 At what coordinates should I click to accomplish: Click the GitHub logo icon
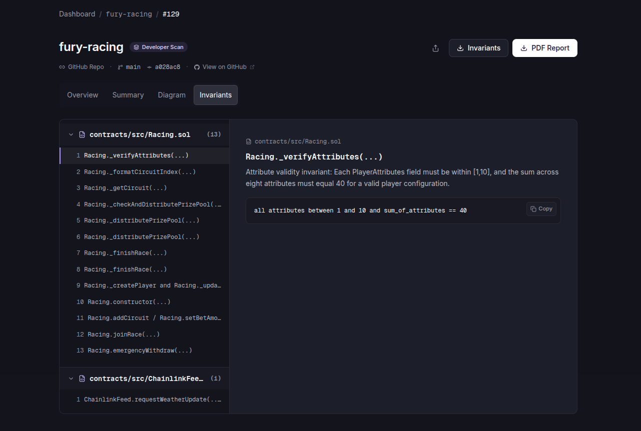[x=197, y=67]
